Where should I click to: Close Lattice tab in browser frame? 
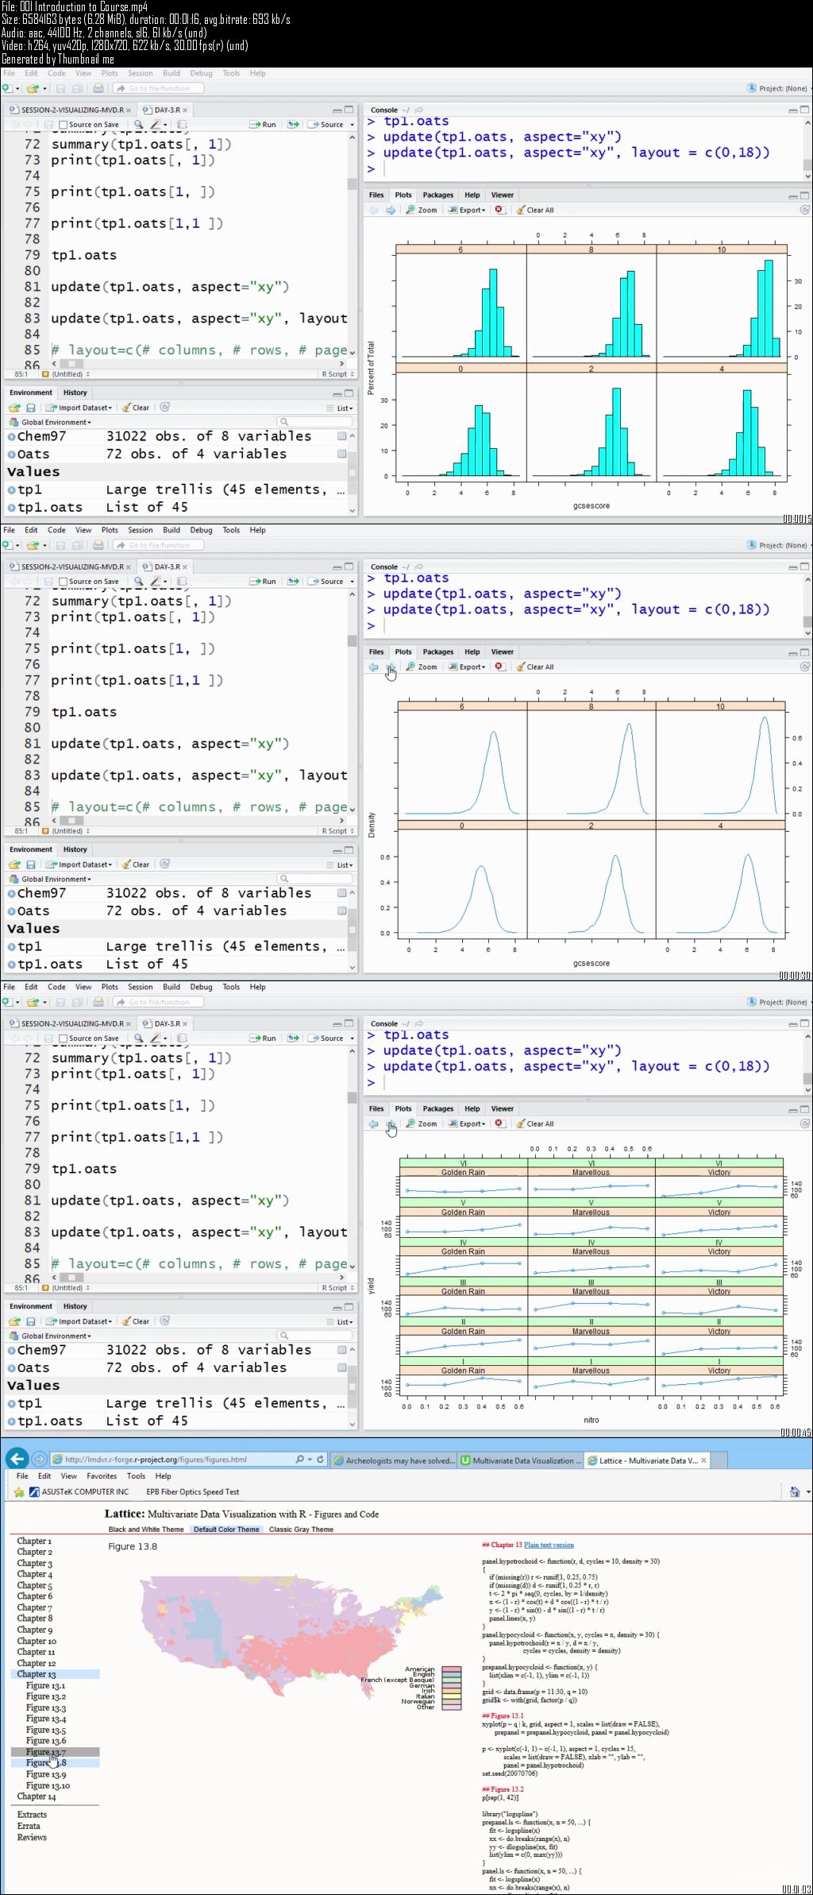coord(703,1460)
